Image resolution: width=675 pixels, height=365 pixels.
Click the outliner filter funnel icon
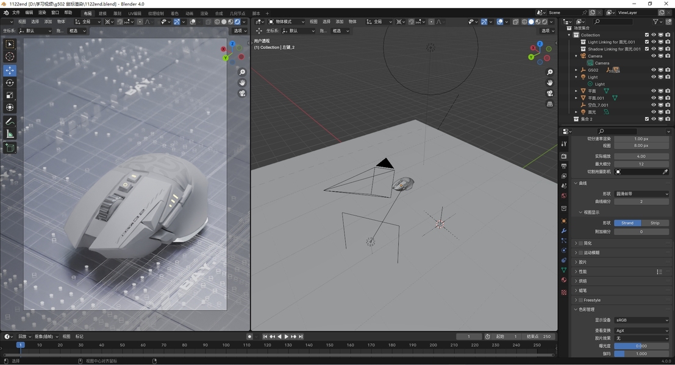tap(655, 21)
